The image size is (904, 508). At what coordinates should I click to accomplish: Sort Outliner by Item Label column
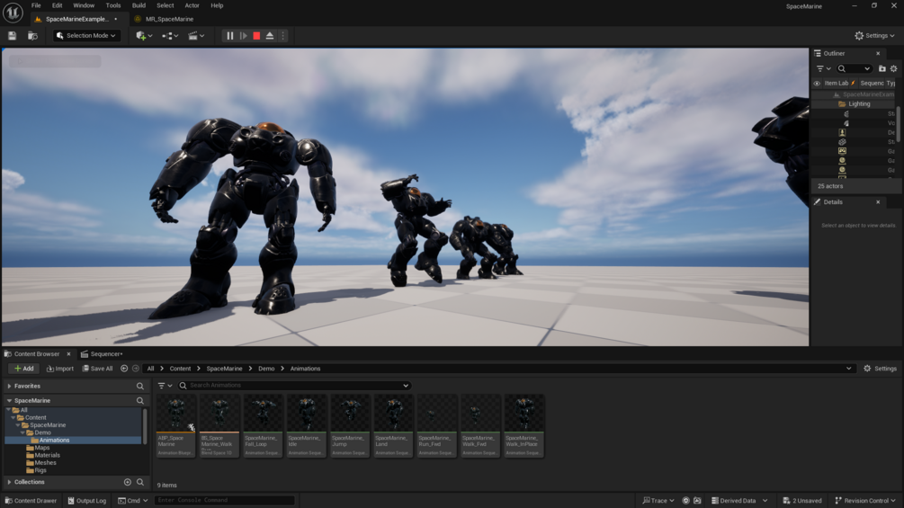[836, 83]
